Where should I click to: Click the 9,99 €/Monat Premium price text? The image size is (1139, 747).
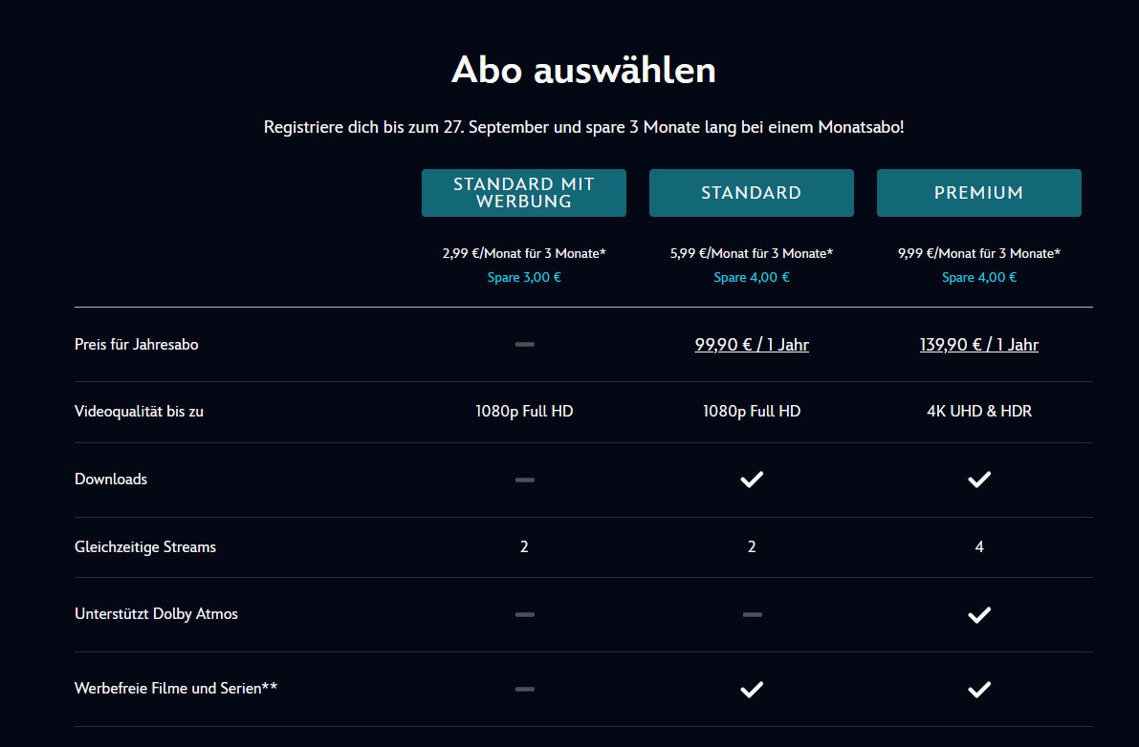(x=978, y=253)
